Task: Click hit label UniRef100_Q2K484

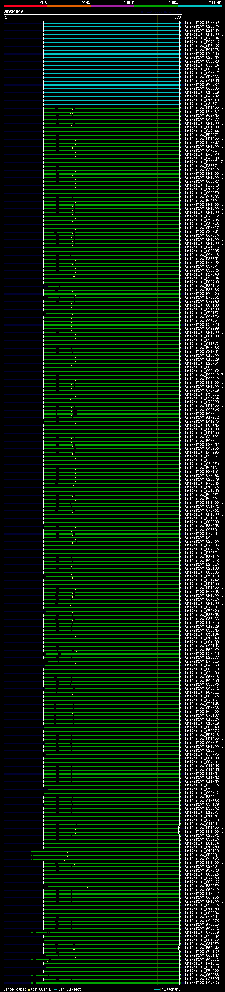Action: [x=201, y=866]
